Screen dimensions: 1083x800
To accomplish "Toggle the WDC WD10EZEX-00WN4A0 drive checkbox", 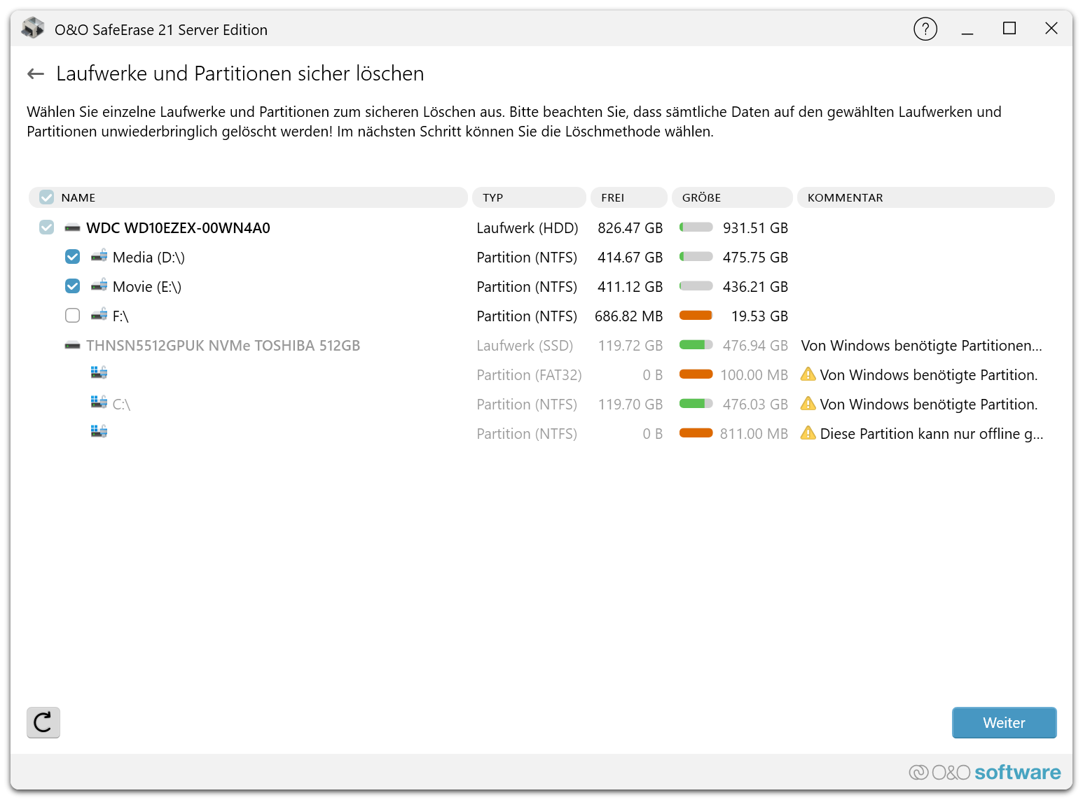I will coord(46,227).
